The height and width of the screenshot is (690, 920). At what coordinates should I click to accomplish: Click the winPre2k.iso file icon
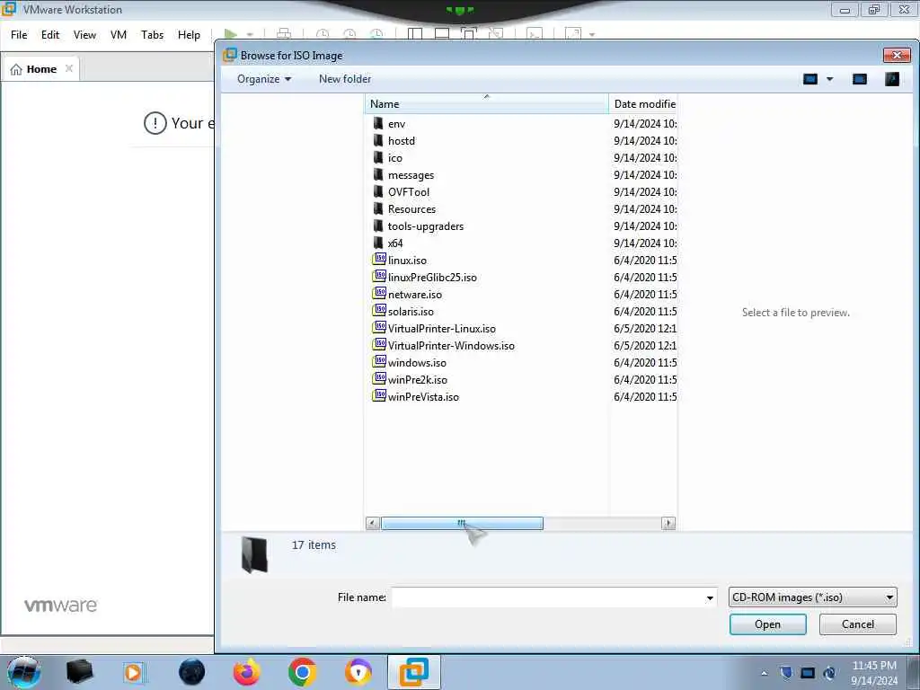[379, 378]
